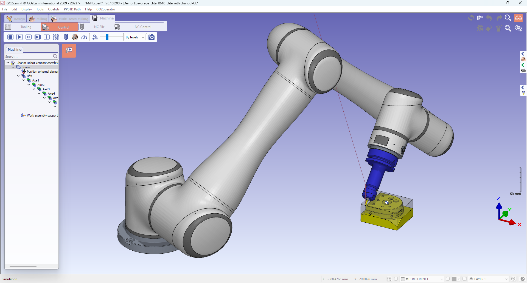
Task: Take a snapshot with camera icon
Action: [x=152, y=37]
